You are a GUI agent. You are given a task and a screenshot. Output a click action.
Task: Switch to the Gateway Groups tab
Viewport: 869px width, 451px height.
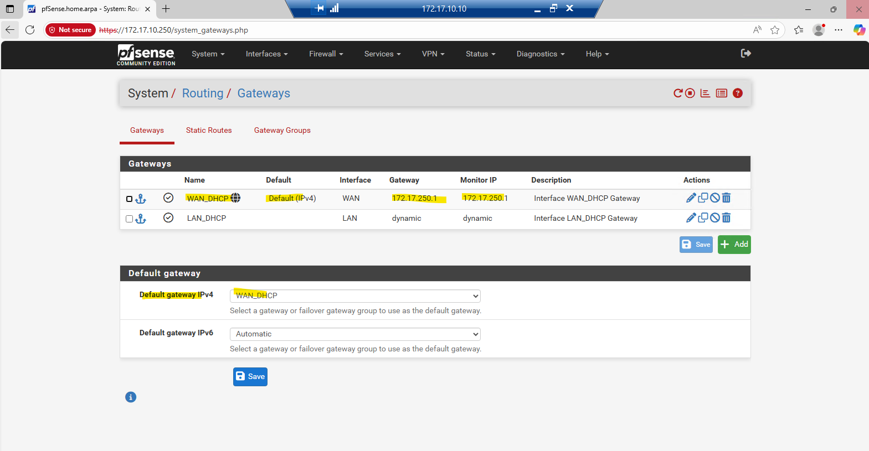click(282, 130)
